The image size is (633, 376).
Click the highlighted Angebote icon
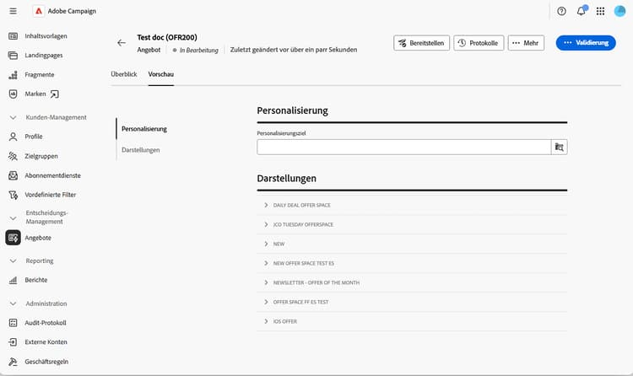13,238
